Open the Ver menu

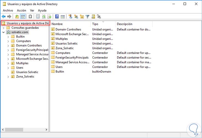pos(32,10)
